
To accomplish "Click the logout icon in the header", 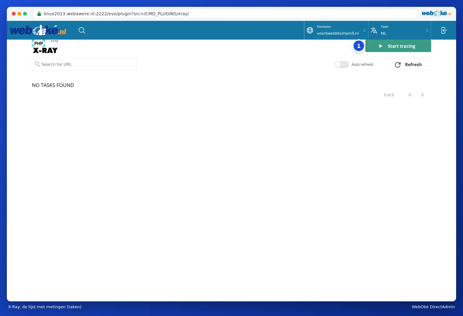I will (x=444, y=30).
